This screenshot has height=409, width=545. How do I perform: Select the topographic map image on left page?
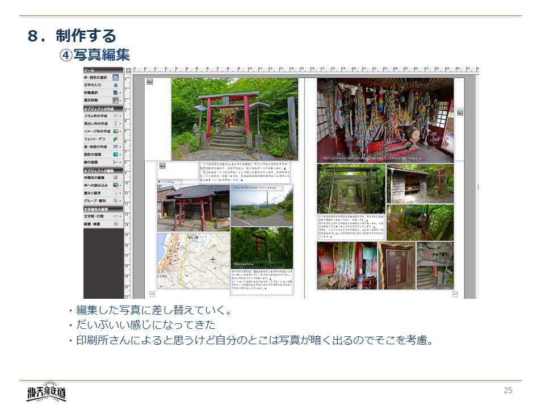193,260
